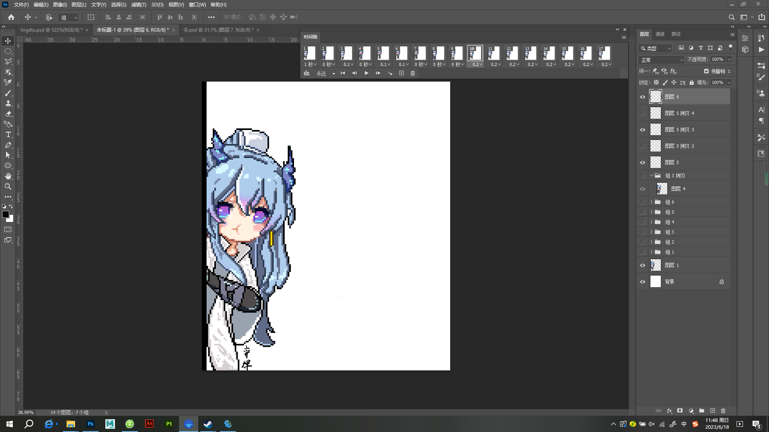This screenshot has height=432, width=769.
Task: Hide layer 图层 5
Action: (x=643, y=162)
